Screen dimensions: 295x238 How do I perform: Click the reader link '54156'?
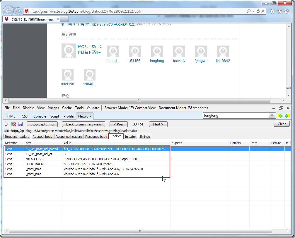(135, 61)
